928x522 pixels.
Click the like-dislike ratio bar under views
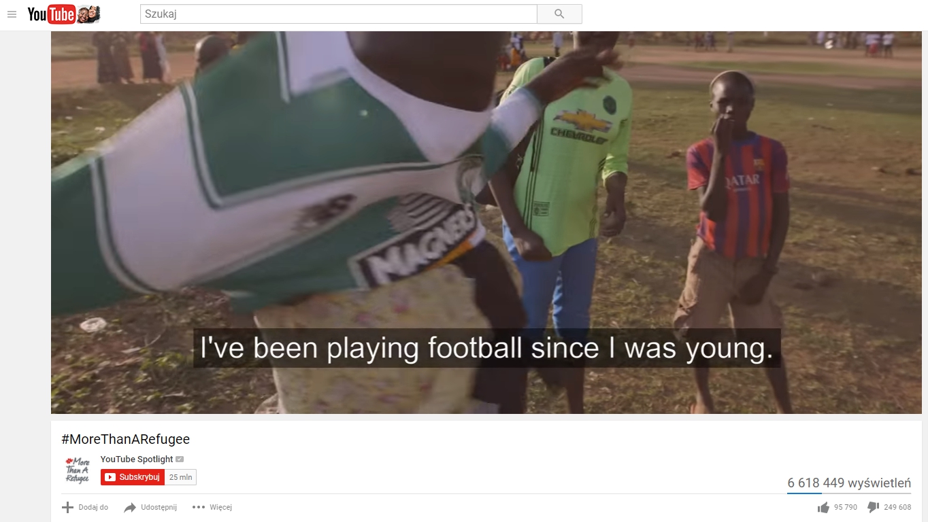point(849,493)
